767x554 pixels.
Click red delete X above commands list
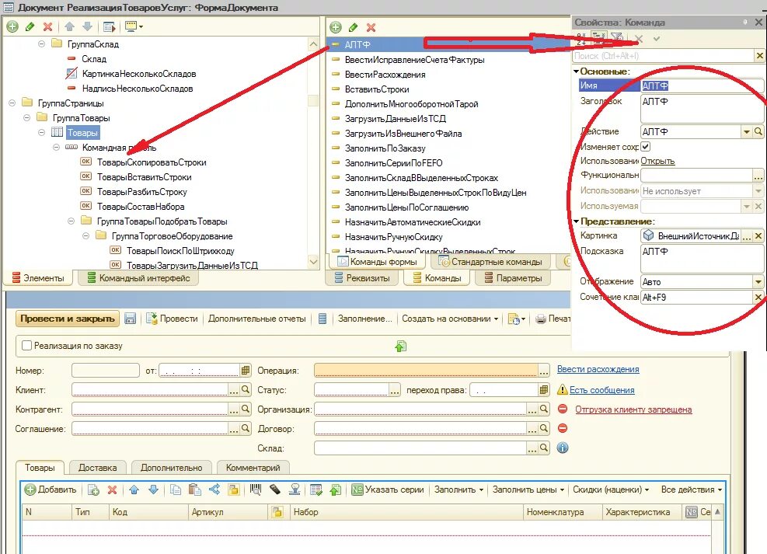[x=371, y=27]
